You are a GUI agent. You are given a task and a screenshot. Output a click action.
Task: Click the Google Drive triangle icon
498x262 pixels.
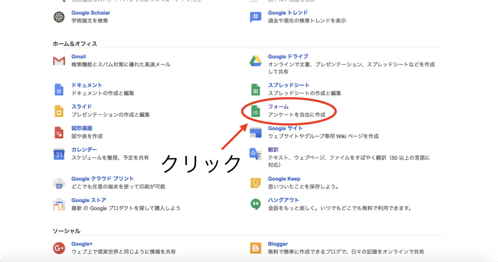point(255,61)
